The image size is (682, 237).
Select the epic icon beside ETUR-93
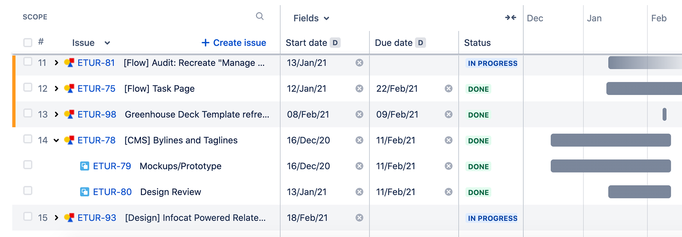(x=70, y=217)
